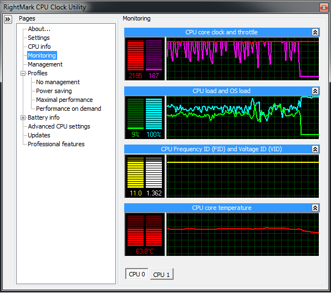Viewport: 331px width, 293px height.
Task: Go to the Management page
Action: 45,64
